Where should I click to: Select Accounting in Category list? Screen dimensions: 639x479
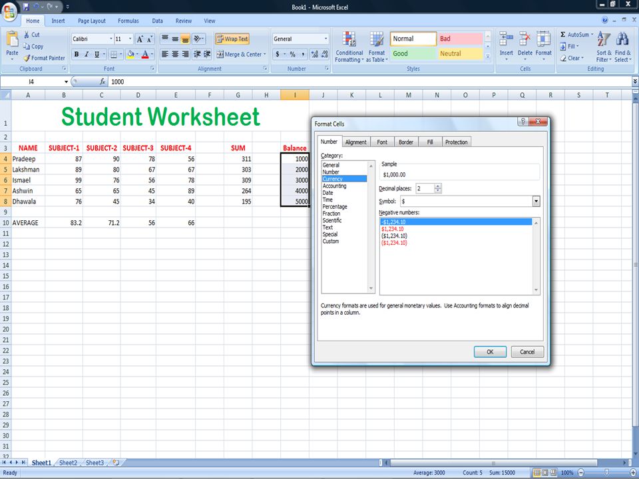tap(335, 186)
